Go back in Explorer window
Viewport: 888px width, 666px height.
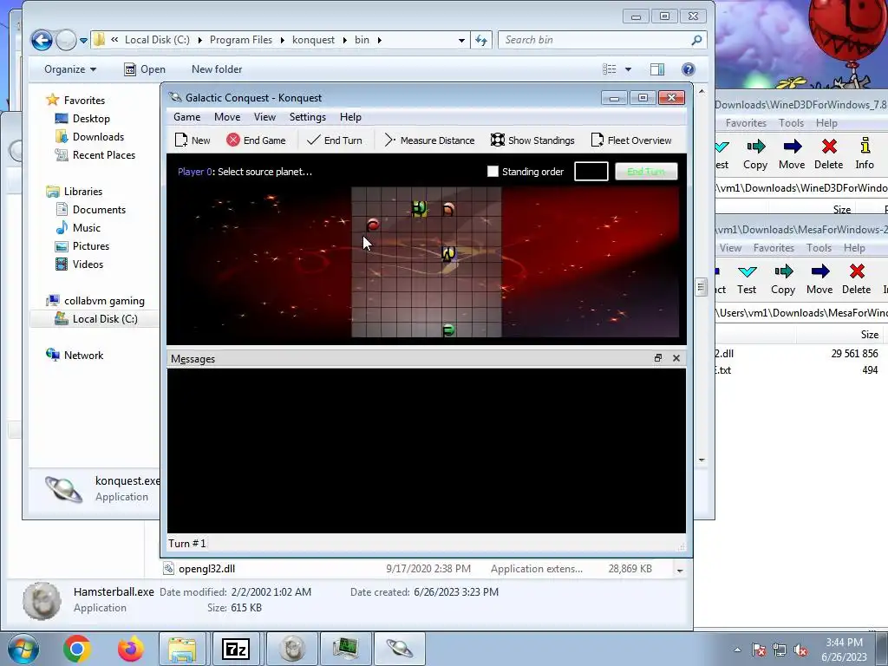[42, 40]
